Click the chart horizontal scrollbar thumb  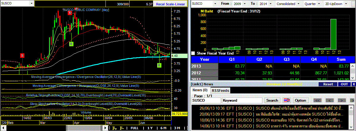pos(84,128)
